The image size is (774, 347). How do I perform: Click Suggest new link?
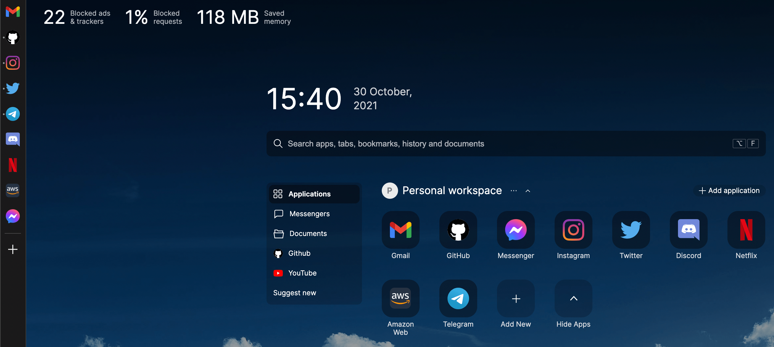[x=294, y=293]
